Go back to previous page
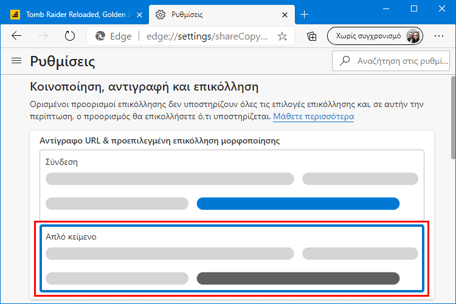 tap(16, 36)
